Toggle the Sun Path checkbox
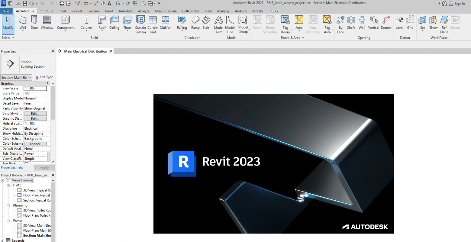The image size is (471, 242). tap(26, 164)
